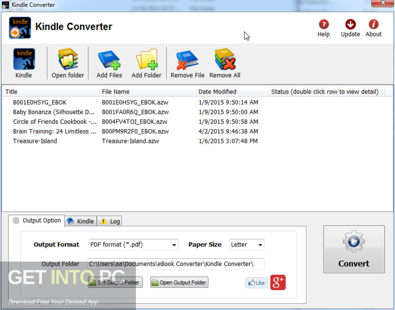This screenshot has height=310, width=395.
Task: Select the Brain Training book row
Action: click(55, 131)
